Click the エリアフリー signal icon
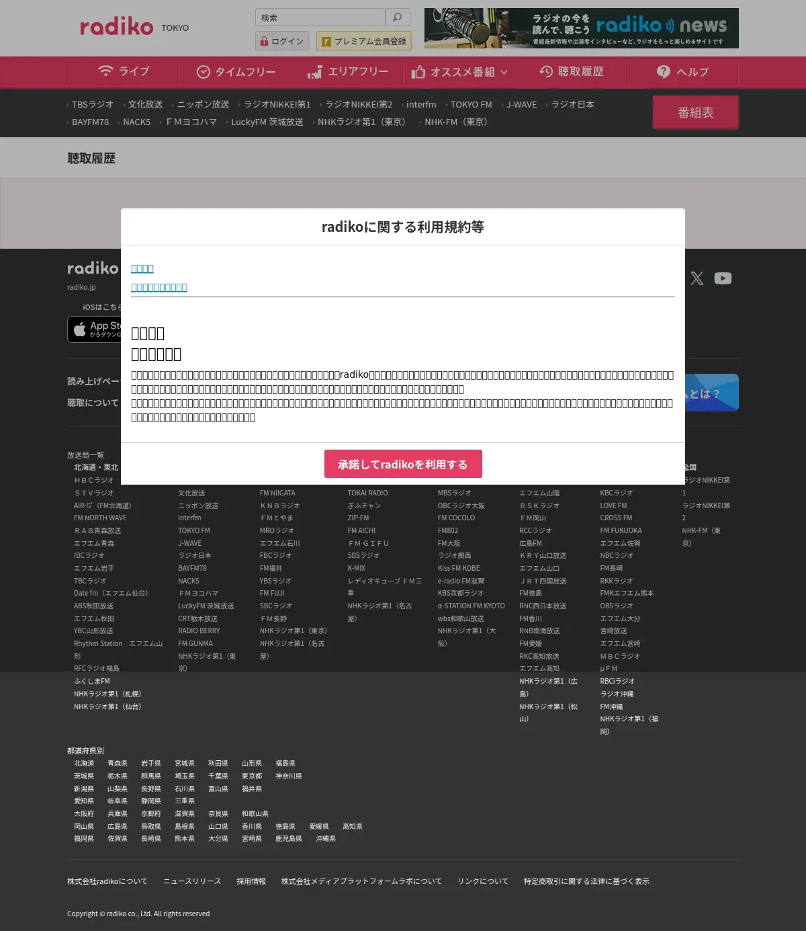Screen dimensions: 806x931 coord(315,72)
